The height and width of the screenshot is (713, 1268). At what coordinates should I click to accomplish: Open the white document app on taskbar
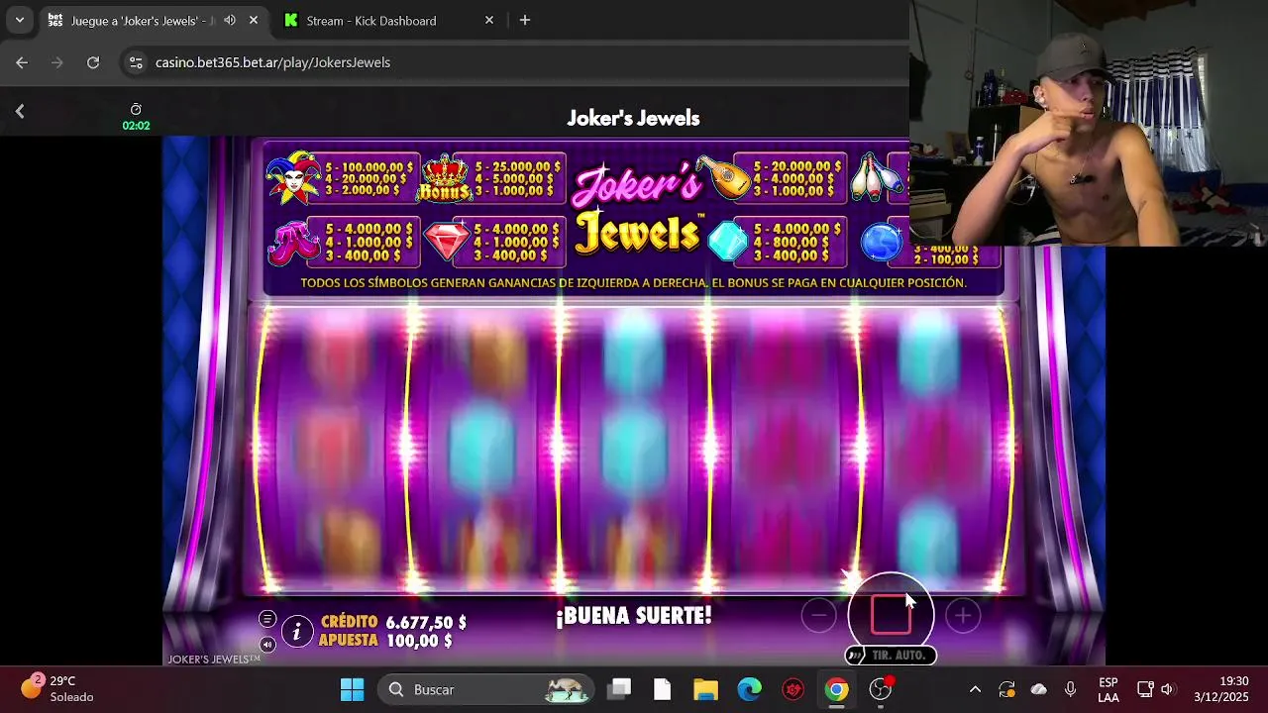coord(663,689)
